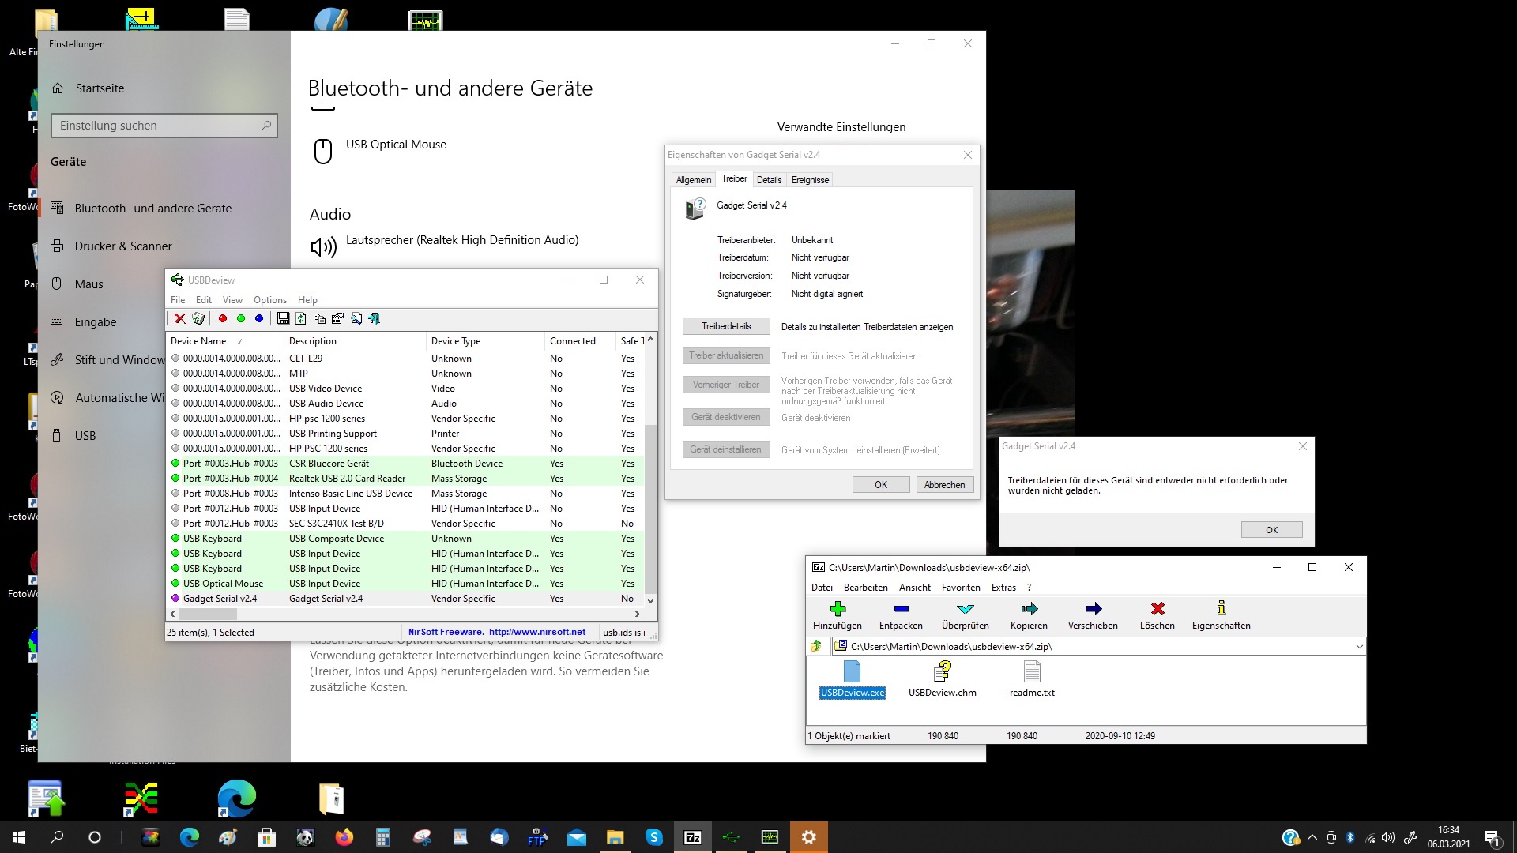The height and width of the screenshot is (853, 1517).
Task: Open Help menu in USBDeview
Action: 307,300
